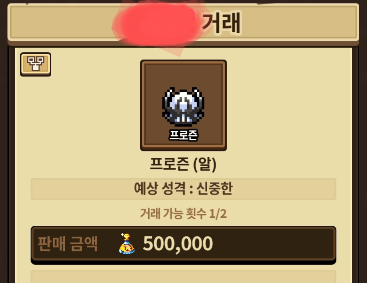Viewport: 367px width, 283px height.
Task: Edit the 500,000 sale price value
Action: 178,244
